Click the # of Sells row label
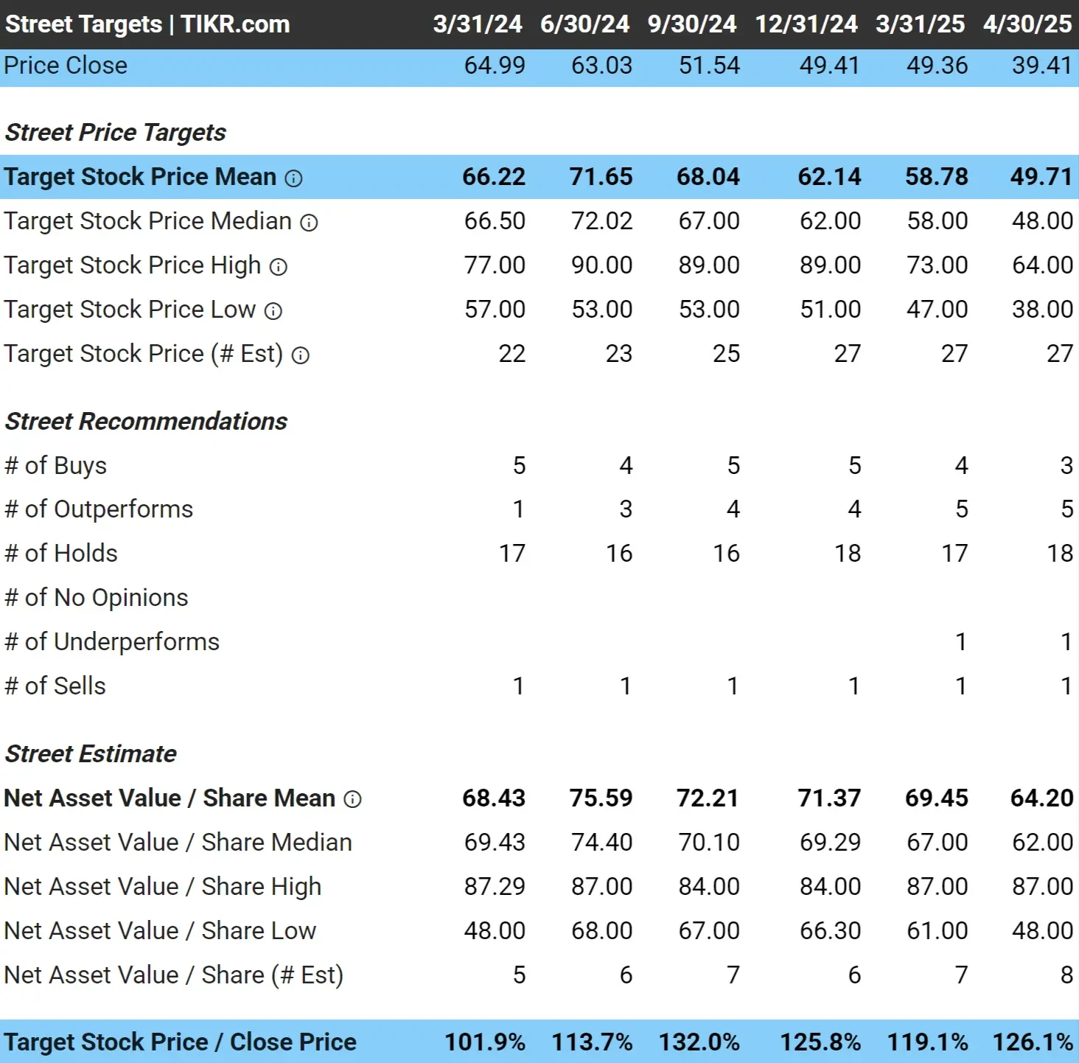1079x1063 pixels. point(55,686)
